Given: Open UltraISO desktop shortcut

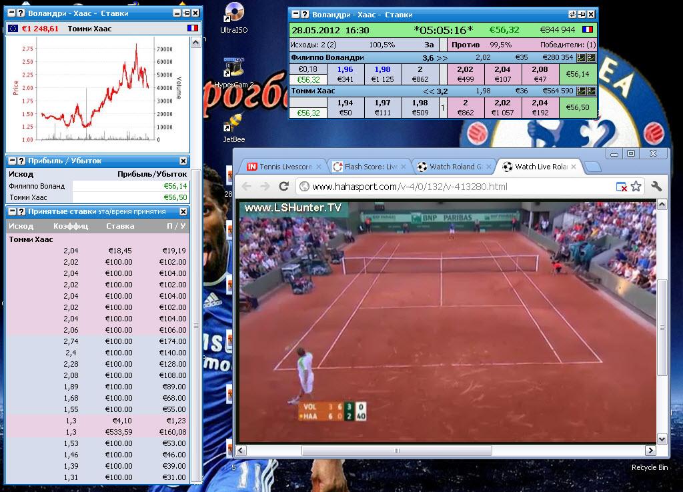Looking at the screenshot, I should (234, 18).
